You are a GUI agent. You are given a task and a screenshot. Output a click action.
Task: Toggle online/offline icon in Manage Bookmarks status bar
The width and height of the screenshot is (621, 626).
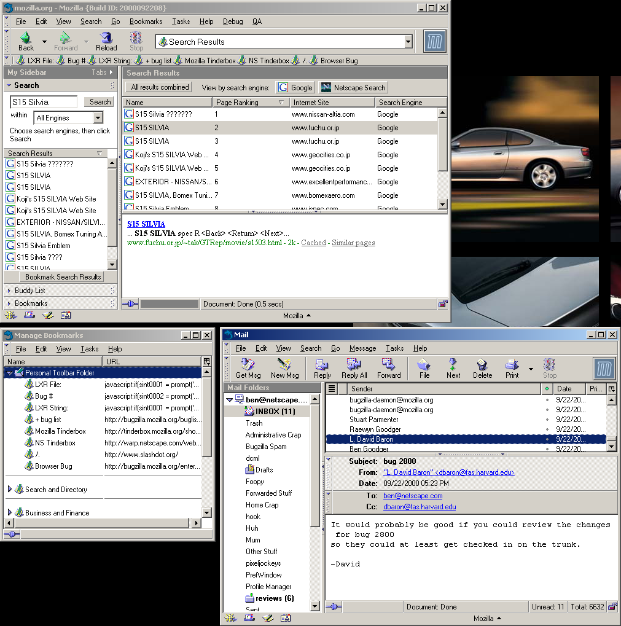(x=12, y=534)
